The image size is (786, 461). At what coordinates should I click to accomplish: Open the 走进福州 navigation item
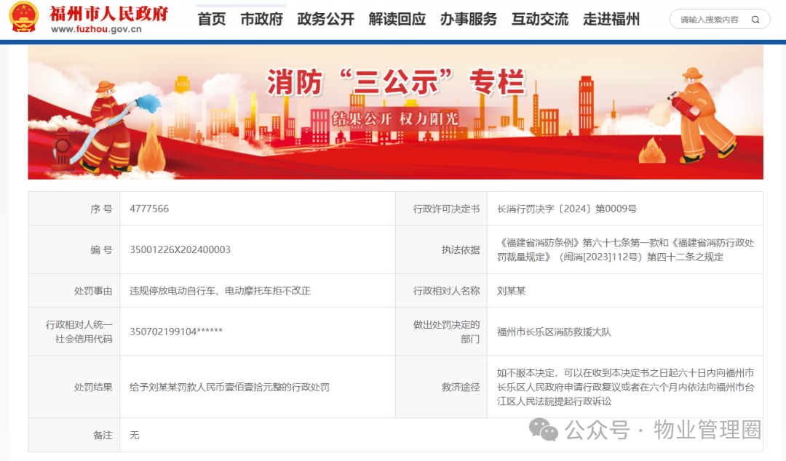(611, 20)
